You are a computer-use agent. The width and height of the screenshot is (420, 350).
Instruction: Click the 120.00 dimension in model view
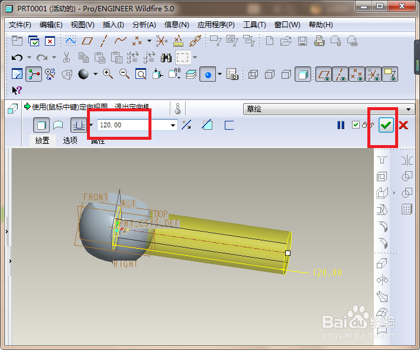(327, 272)
